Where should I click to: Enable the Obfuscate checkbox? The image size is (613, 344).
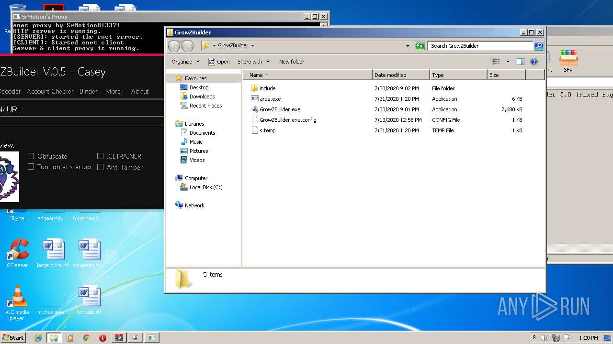click(31, 156)
